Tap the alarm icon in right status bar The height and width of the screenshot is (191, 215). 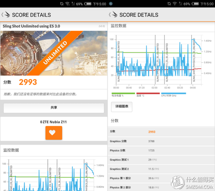[x=169, y=4]
